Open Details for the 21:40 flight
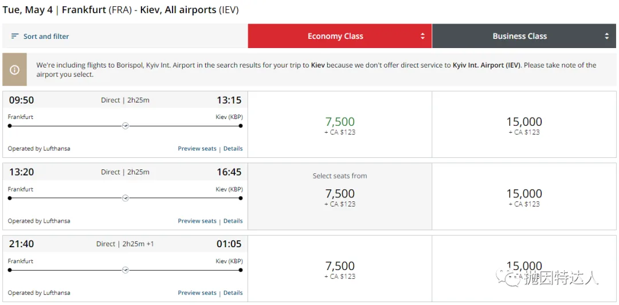Image resolution: width=619 pixels, height=305 pixels. click(233, 293)
